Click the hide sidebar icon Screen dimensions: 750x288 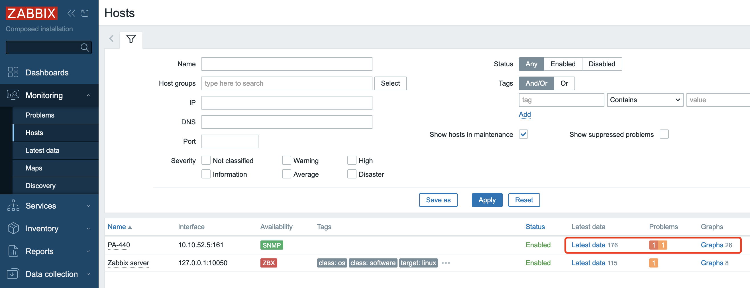pos(85,13)
